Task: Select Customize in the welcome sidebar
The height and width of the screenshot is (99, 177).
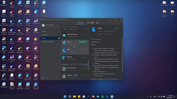Action: [45, 35]
